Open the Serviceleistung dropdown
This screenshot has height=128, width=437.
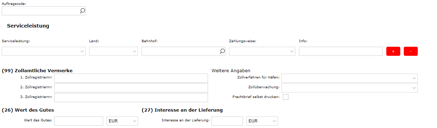[x=44, y=51]
